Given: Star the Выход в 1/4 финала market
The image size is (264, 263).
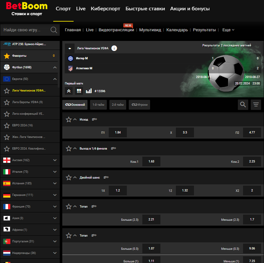Looking at the screenshot, I should tap(69, 149).
